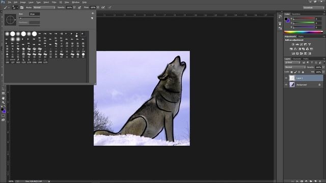Expand the Opacity slider arrow in the options bar
Screen dimensions: 326x183
74,8
